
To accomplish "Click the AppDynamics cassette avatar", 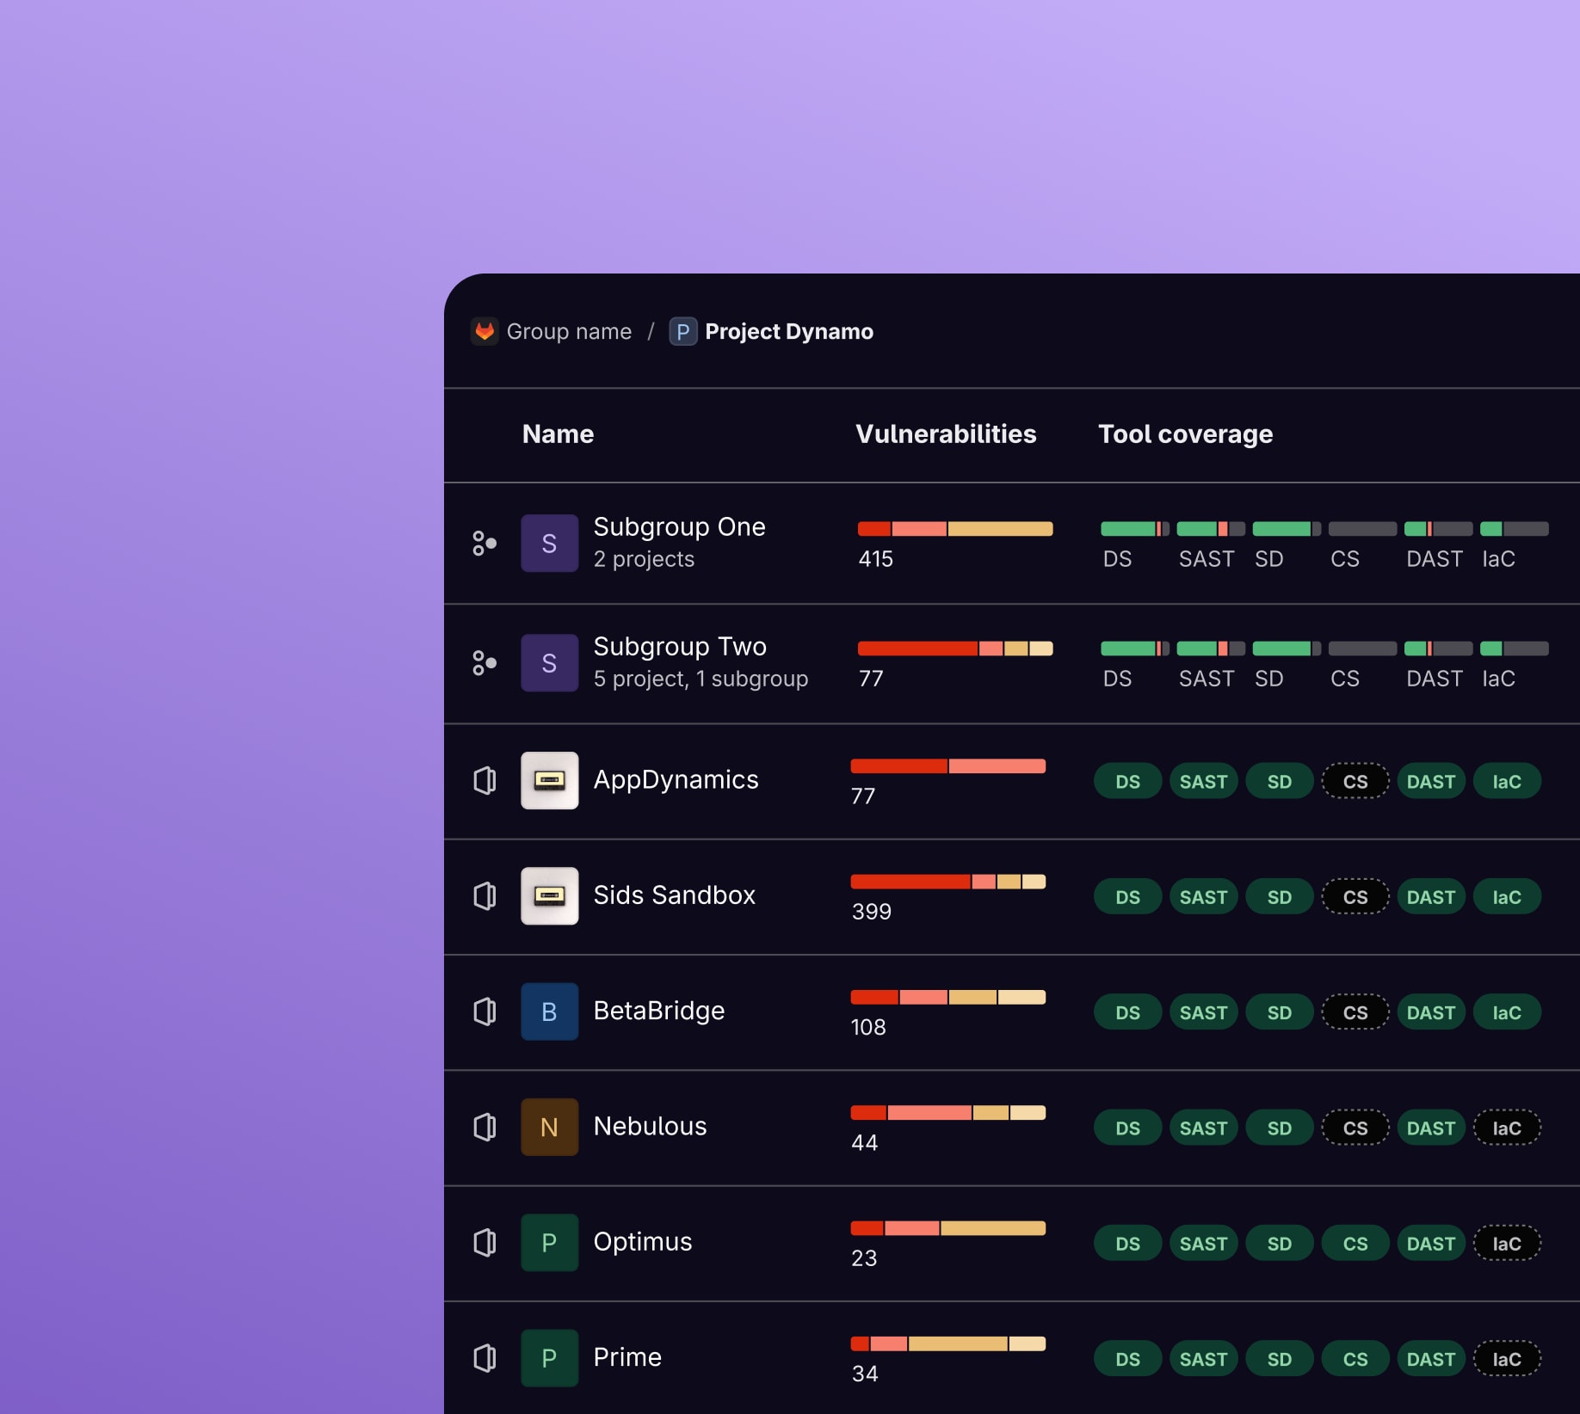I will tap(549, 780).
